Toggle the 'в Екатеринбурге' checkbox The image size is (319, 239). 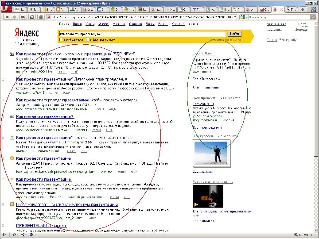coord(87,39)
